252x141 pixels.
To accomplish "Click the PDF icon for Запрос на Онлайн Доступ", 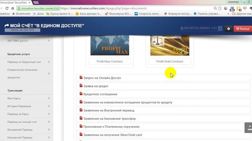I will pos(81,78).
